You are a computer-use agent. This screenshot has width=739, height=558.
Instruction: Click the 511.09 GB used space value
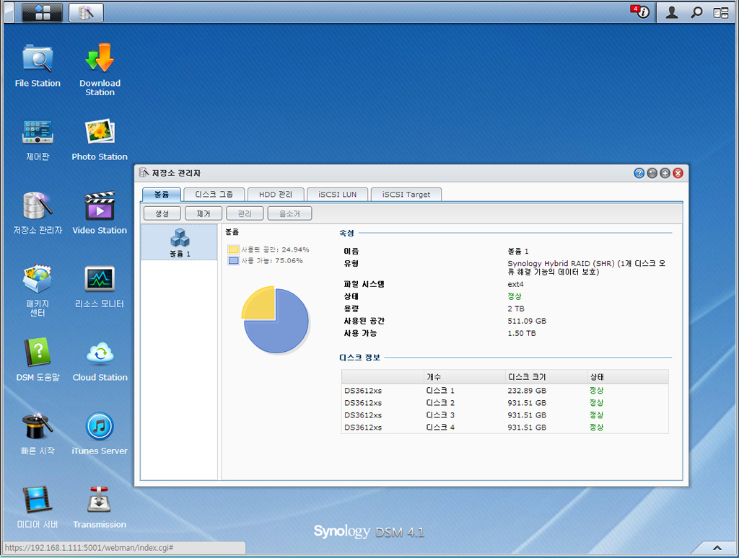click(527, 321)
